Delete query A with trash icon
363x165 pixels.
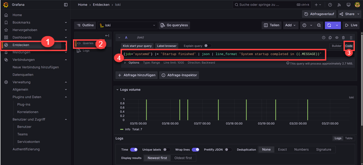tap(344, 38)
